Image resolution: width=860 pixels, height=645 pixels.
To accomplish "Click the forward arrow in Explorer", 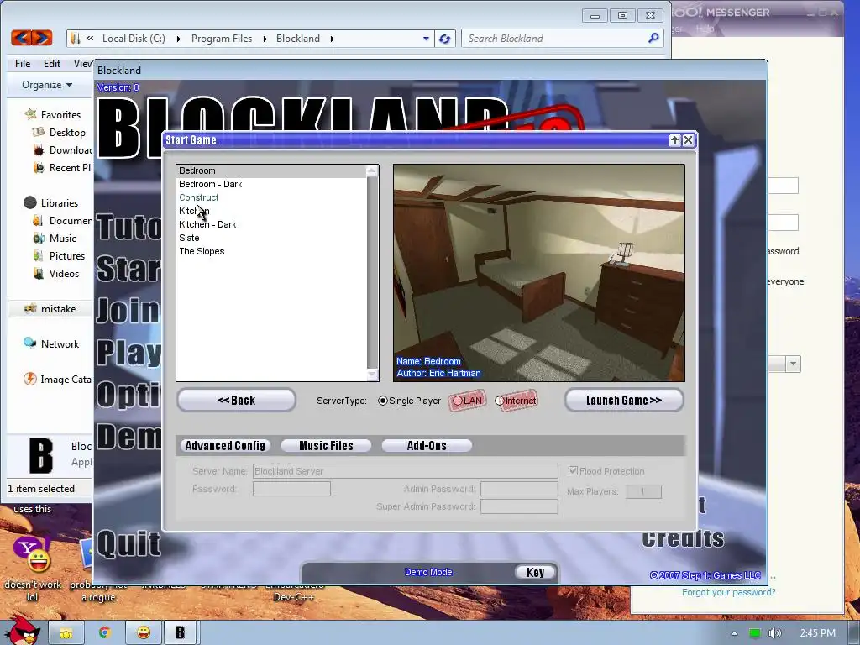I will pyautogui.click(x=42, y=38).
